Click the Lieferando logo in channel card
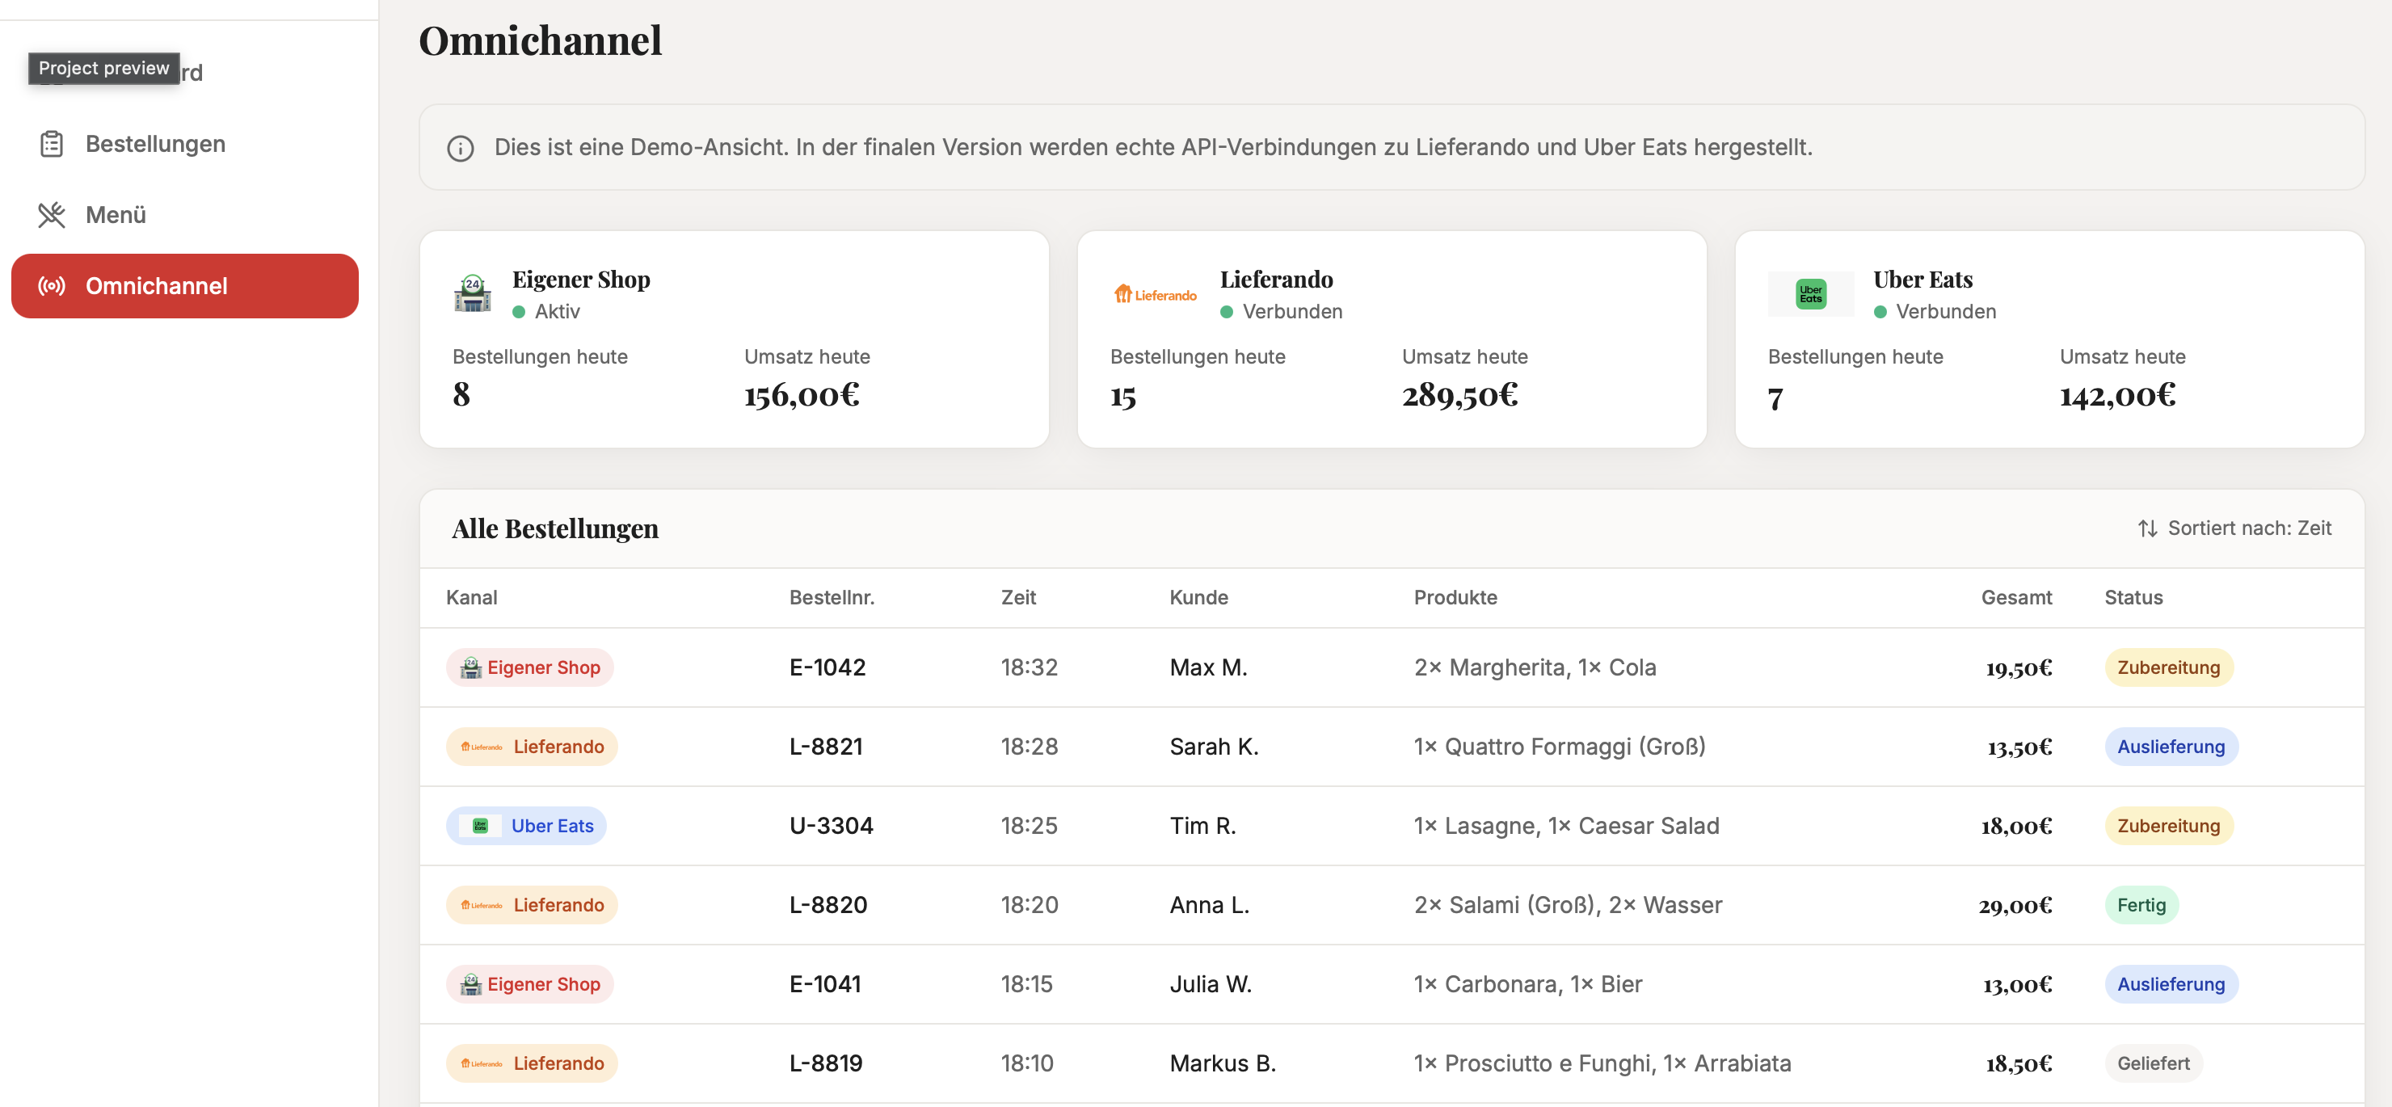The height and width of the screenshot is (1107, 2392). click(x=1155, y=294)
